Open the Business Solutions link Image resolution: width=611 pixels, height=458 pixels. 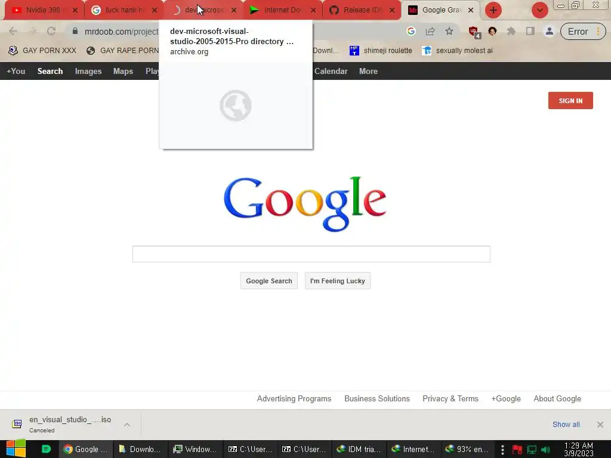coord(377,399)
